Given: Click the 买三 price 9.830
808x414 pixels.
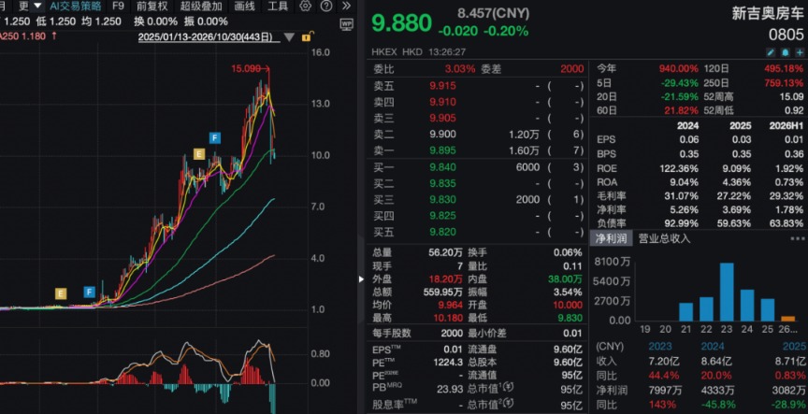Looking at the screenshot, I should click(442, 199).
